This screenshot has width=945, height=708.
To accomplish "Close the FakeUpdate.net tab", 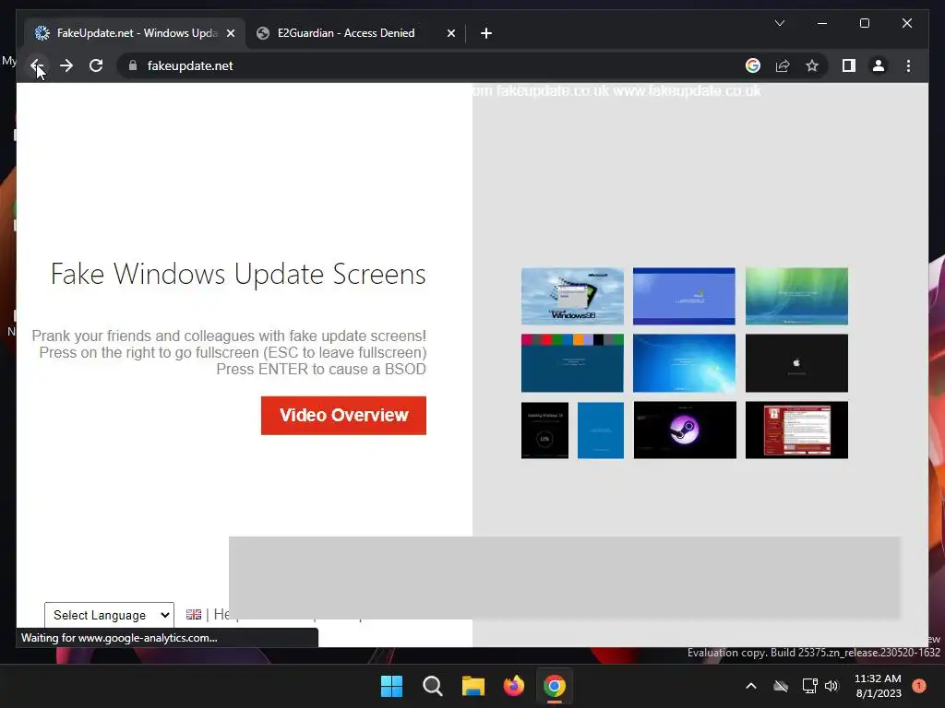I will click(x=230, y=33).
